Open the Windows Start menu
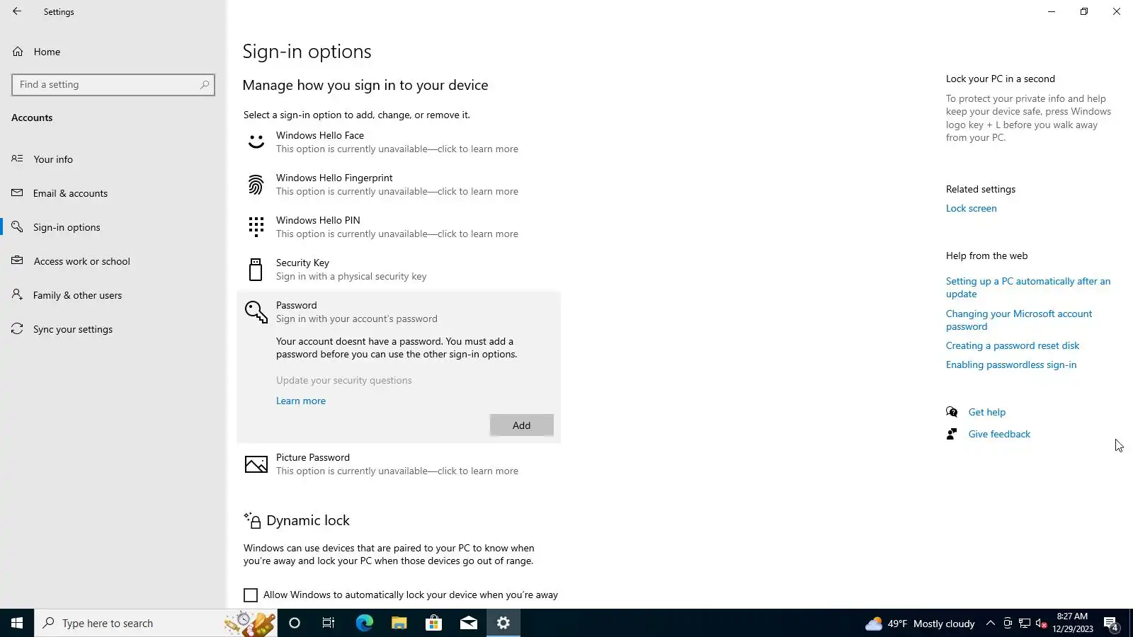 [17, 623]
